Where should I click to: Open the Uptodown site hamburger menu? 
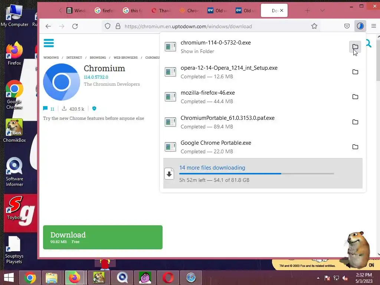[x=49, y=43]
